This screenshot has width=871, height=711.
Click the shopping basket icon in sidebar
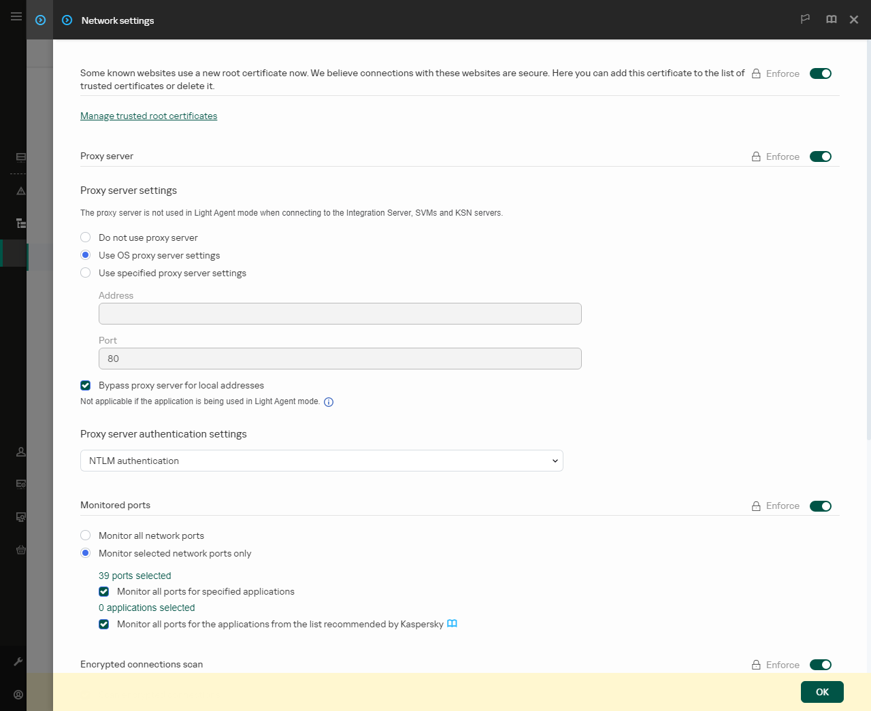point(21,550)
